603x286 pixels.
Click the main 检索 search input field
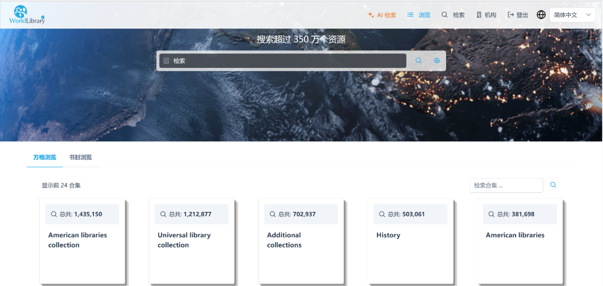click(283, 61)
